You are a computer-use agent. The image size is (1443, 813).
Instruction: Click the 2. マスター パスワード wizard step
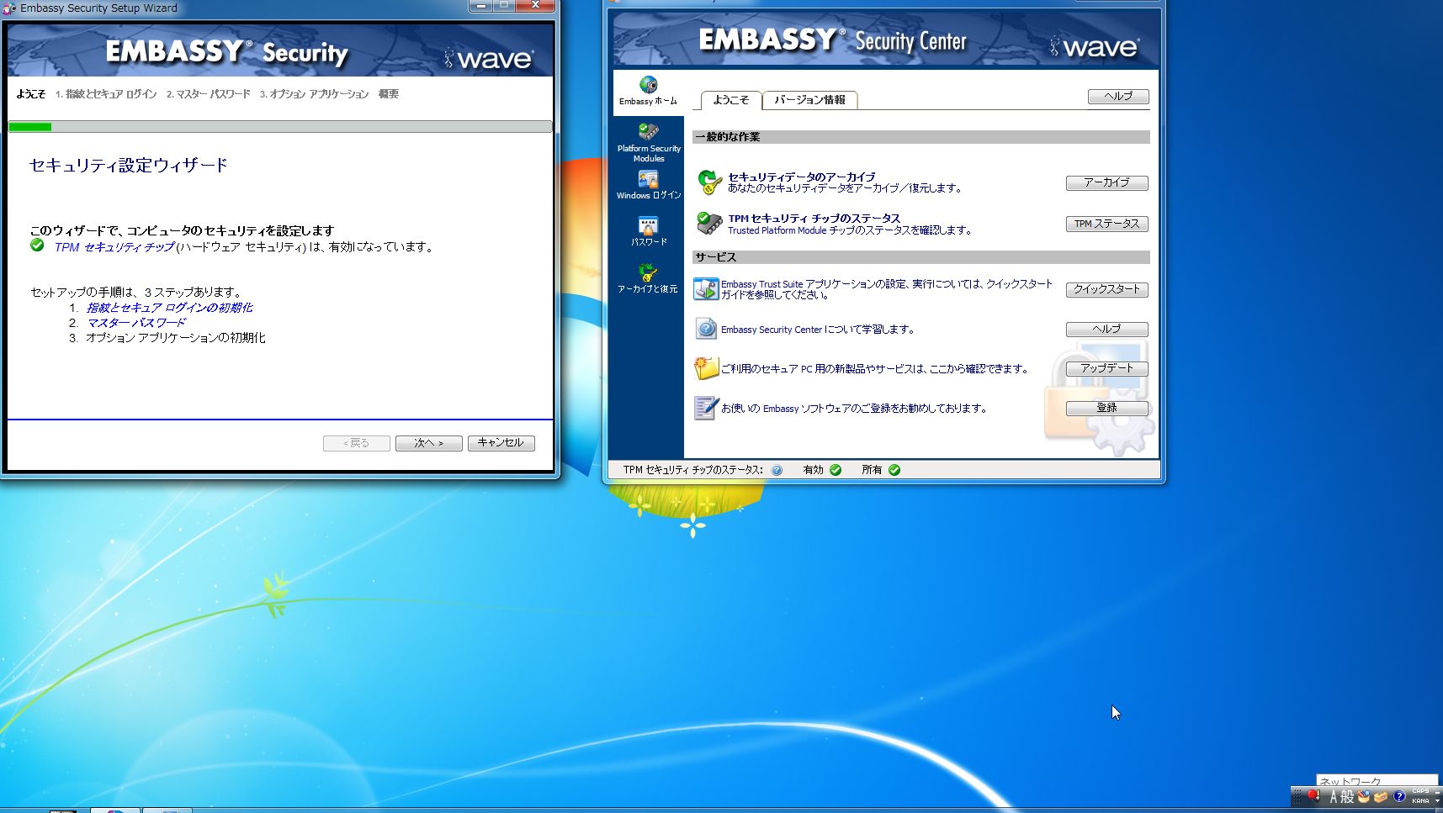[208, 94]
